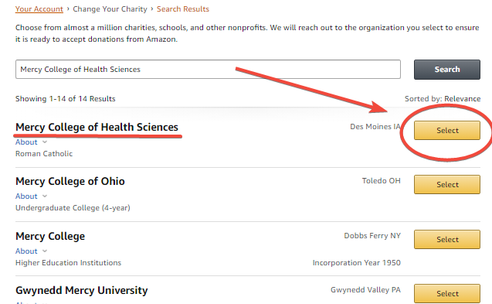Expand About chevron for Mercy College of Health Sciences
The width and height of the screenshot is (492, 304).
coord(45,142)
